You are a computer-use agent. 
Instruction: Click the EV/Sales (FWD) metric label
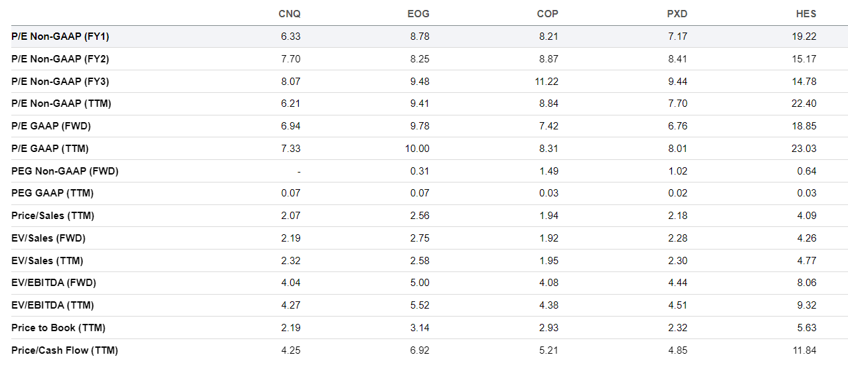(x=48, y=238)
